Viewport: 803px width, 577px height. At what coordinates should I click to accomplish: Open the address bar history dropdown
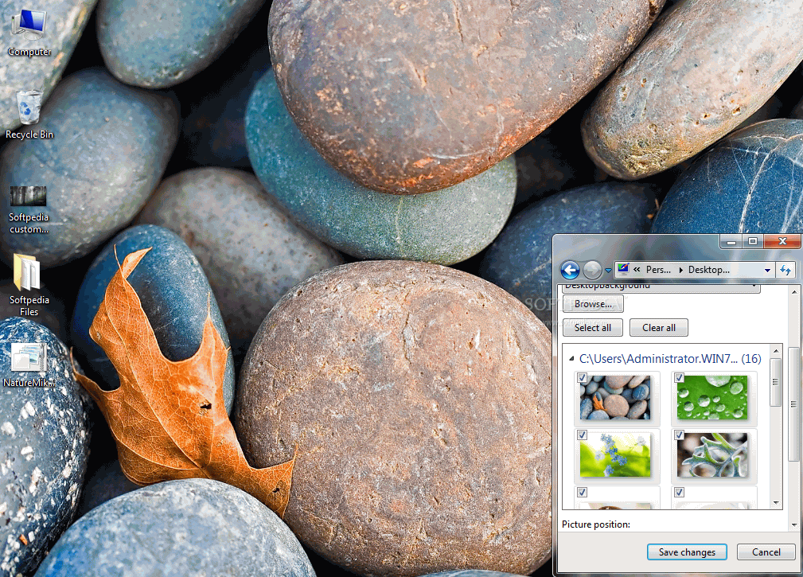point(767,271)
